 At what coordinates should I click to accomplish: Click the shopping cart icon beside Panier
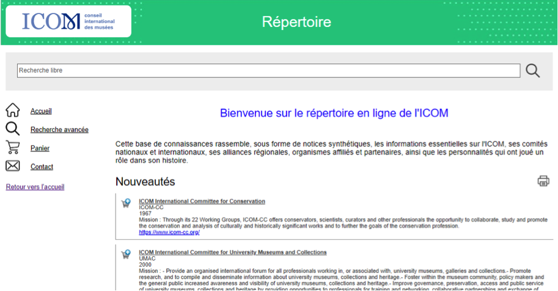click(x=13, y=147)
